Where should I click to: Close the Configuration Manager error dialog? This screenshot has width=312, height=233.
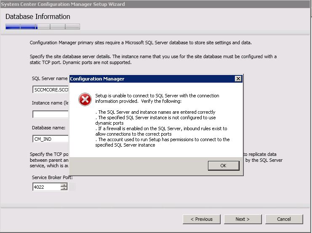tap(238, 79)
